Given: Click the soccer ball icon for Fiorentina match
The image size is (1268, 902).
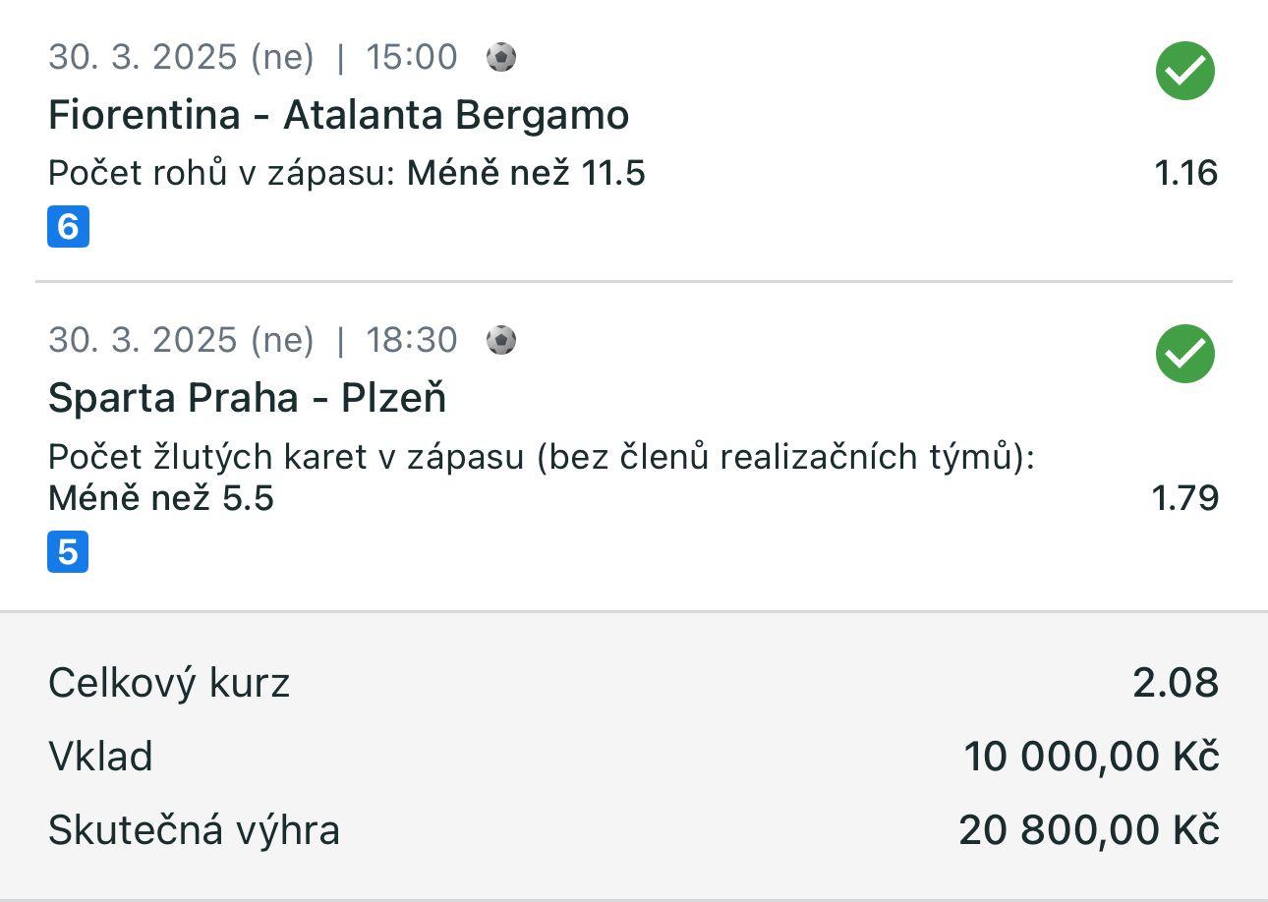Looking at the screenshot, I should coord(501,58).
